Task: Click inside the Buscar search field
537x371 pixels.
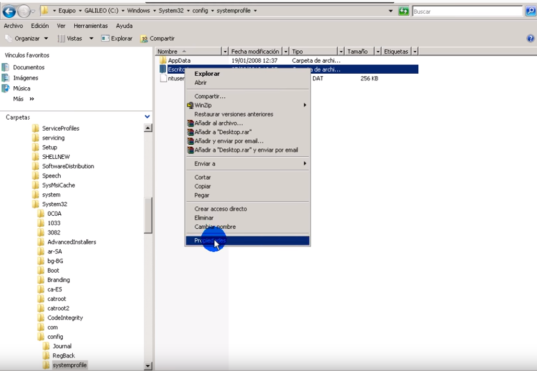Action: [x=467, y=11]
